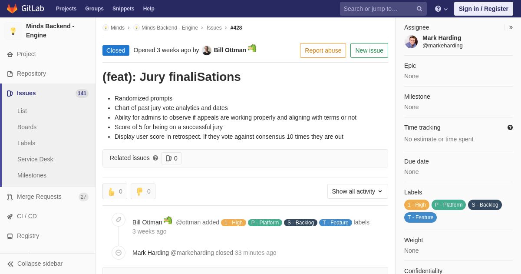Click the Collapse sidebar double-chevron icon
Image resolution: width=521 pixels, height=274 pixels.
[x=10, y=264]
